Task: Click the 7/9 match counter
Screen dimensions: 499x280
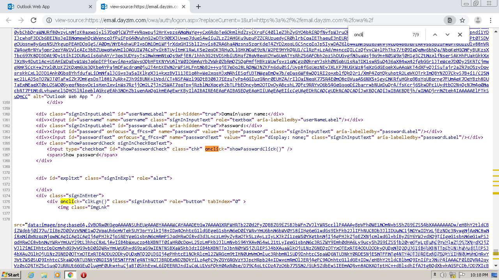Action: (x=416, y=35)
